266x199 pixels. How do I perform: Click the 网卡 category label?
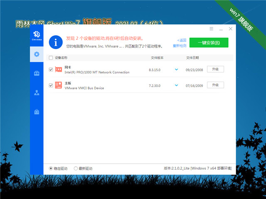[68, 67]
